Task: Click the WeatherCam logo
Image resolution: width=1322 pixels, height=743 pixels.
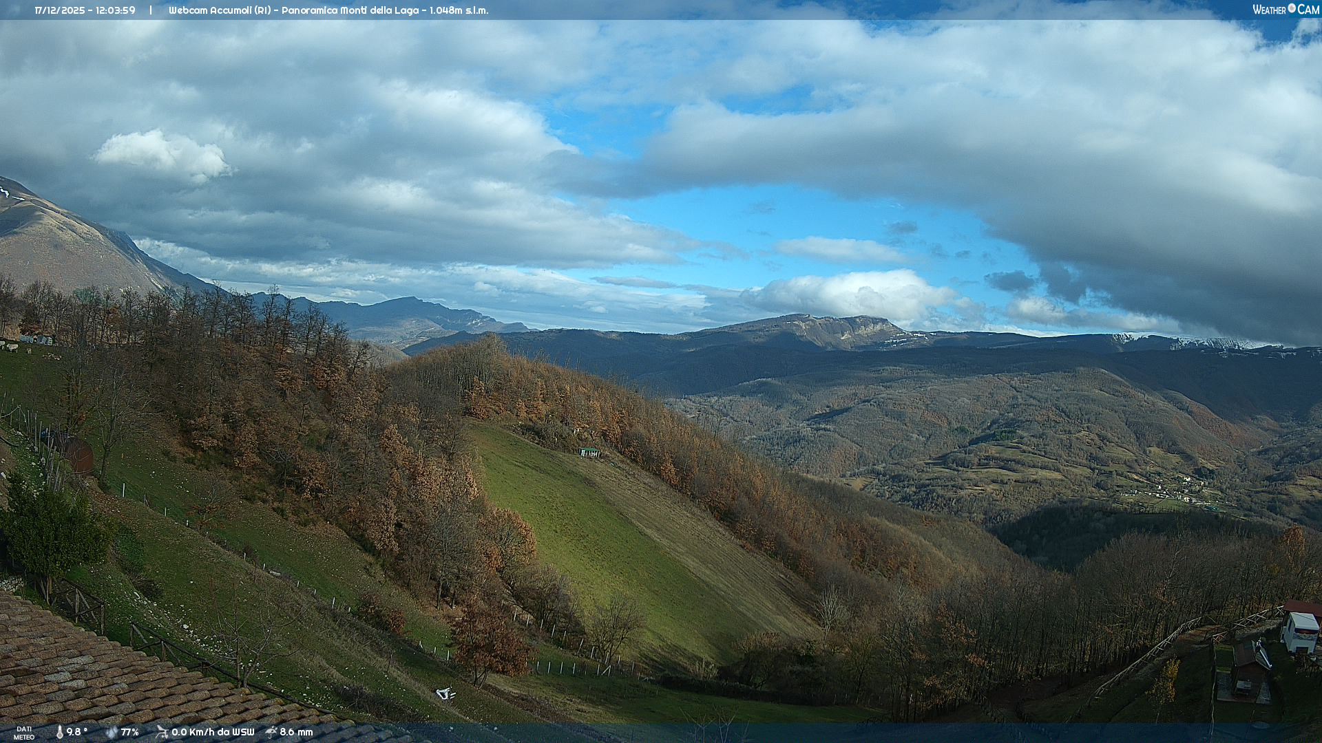Action: [x=1286, y=10]
